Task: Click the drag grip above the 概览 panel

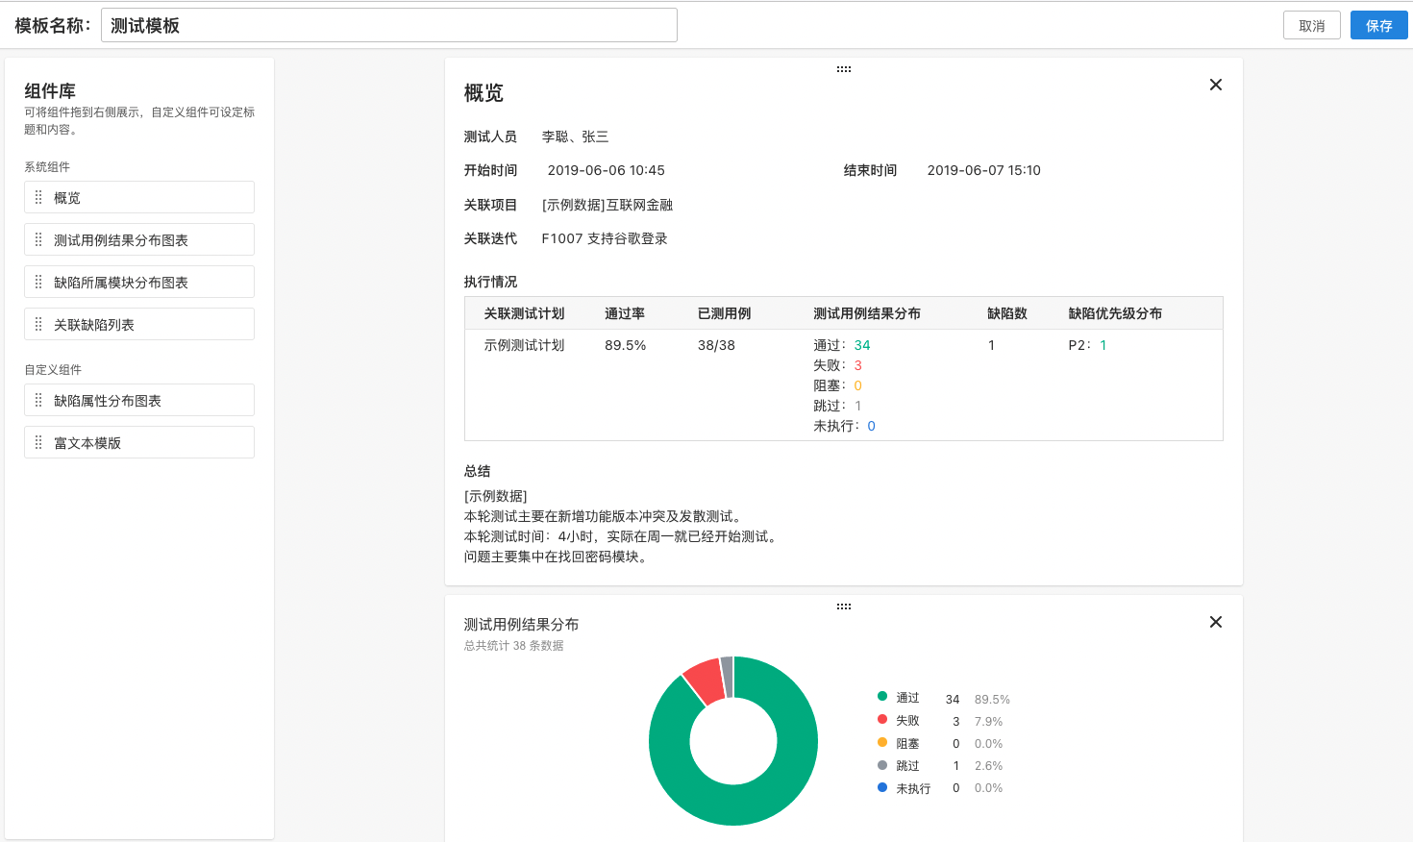Action: pyautogui.click(x=843, y=68)
